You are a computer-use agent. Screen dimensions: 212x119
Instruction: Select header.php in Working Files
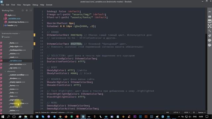point(12,25)
